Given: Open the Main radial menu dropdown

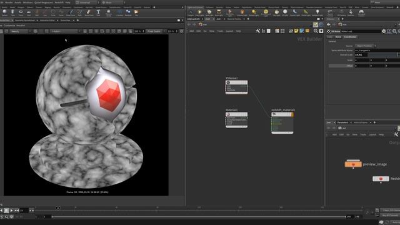Looking at the screenshot, I should tap(112, 2).
